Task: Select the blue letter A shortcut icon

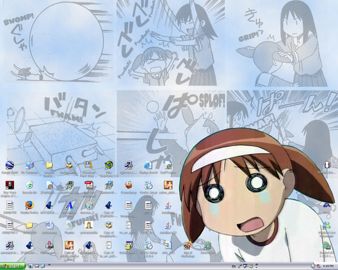Action: [x=69, y=205]
